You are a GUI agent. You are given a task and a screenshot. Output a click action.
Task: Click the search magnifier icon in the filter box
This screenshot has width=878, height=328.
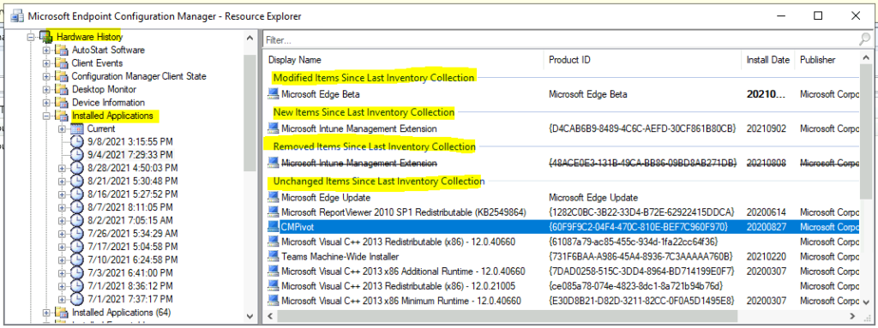tap(864, 39)
